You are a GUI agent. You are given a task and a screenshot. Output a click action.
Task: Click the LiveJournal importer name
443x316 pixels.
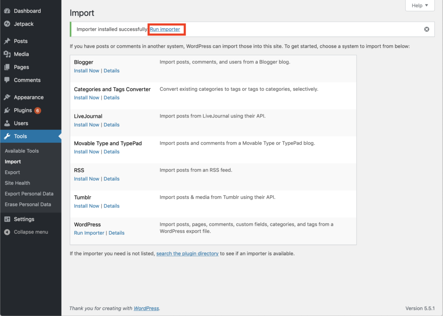88,116
